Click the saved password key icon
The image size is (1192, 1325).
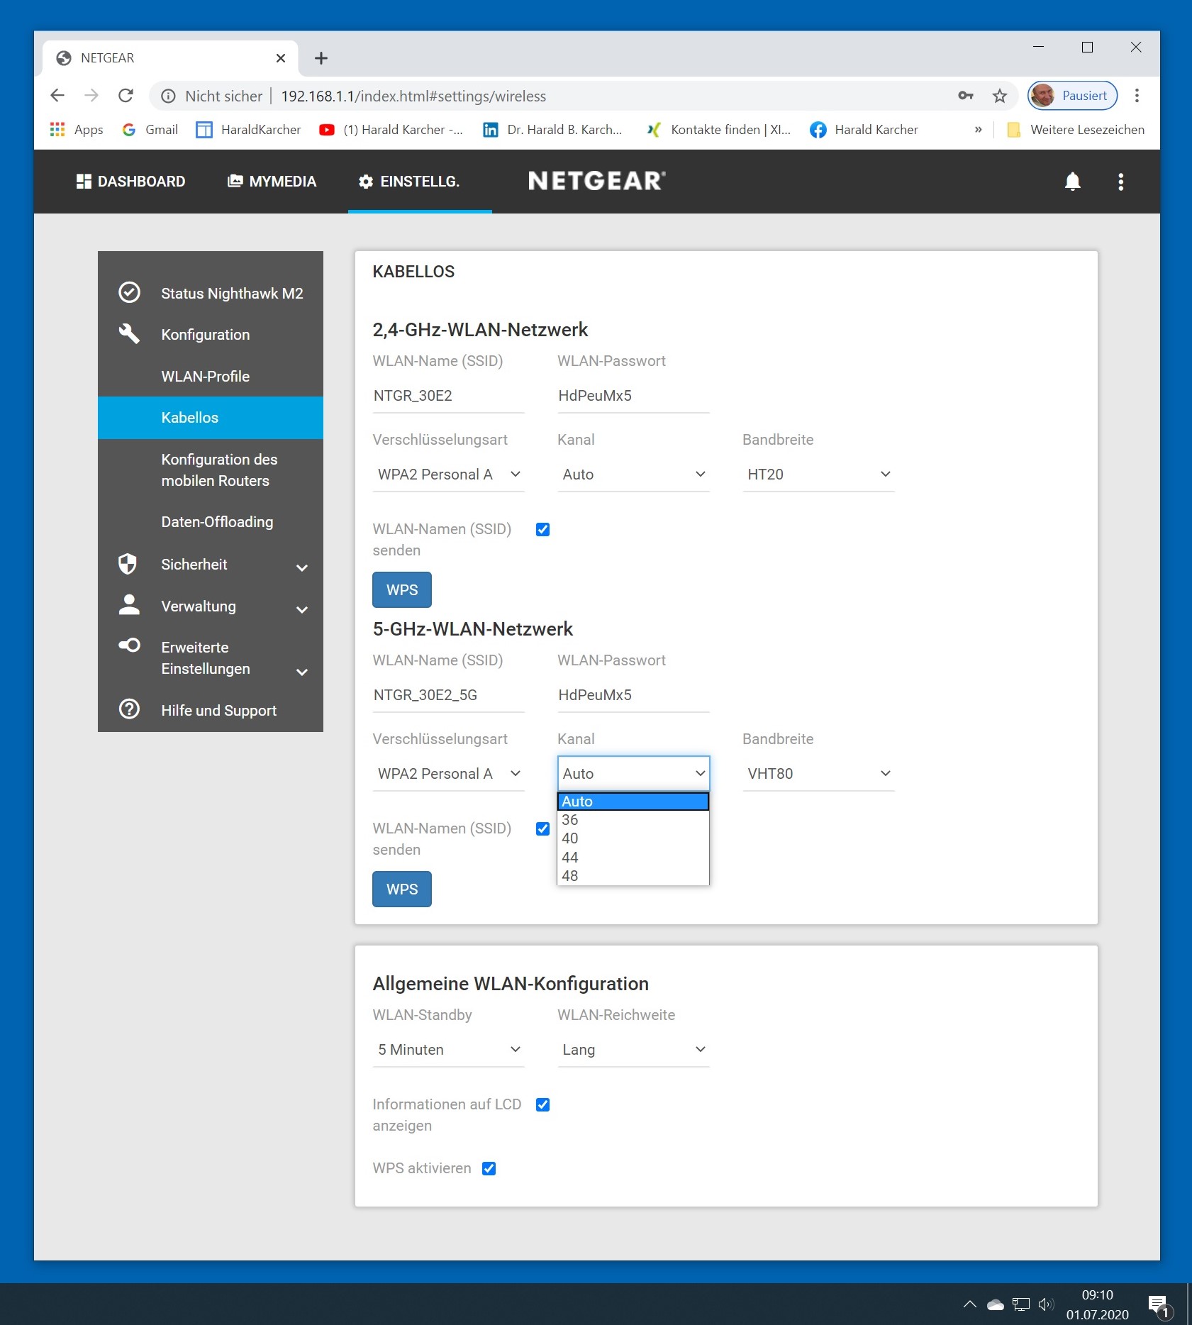click(x=965, y=96)
